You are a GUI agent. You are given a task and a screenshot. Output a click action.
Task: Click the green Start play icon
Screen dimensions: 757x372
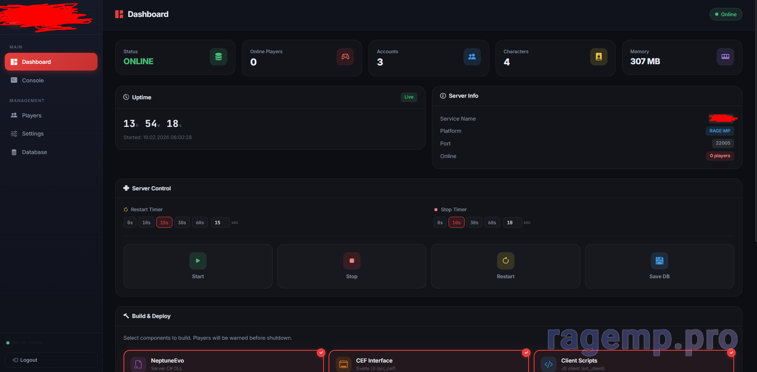[x=198, y=260]
